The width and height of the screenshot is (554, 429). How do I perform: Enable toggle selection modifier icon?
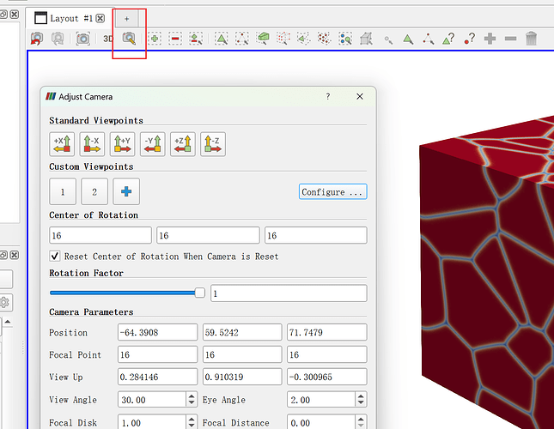point(196,39)
